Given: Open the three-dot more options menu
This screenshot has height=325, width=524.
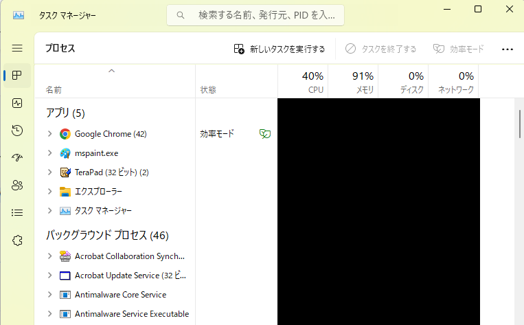Looking at the screenshot, I should 508,49.
